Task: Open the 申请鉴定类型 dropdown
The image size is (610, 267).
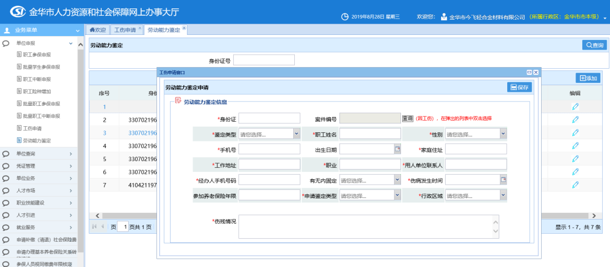Action: 397,195
